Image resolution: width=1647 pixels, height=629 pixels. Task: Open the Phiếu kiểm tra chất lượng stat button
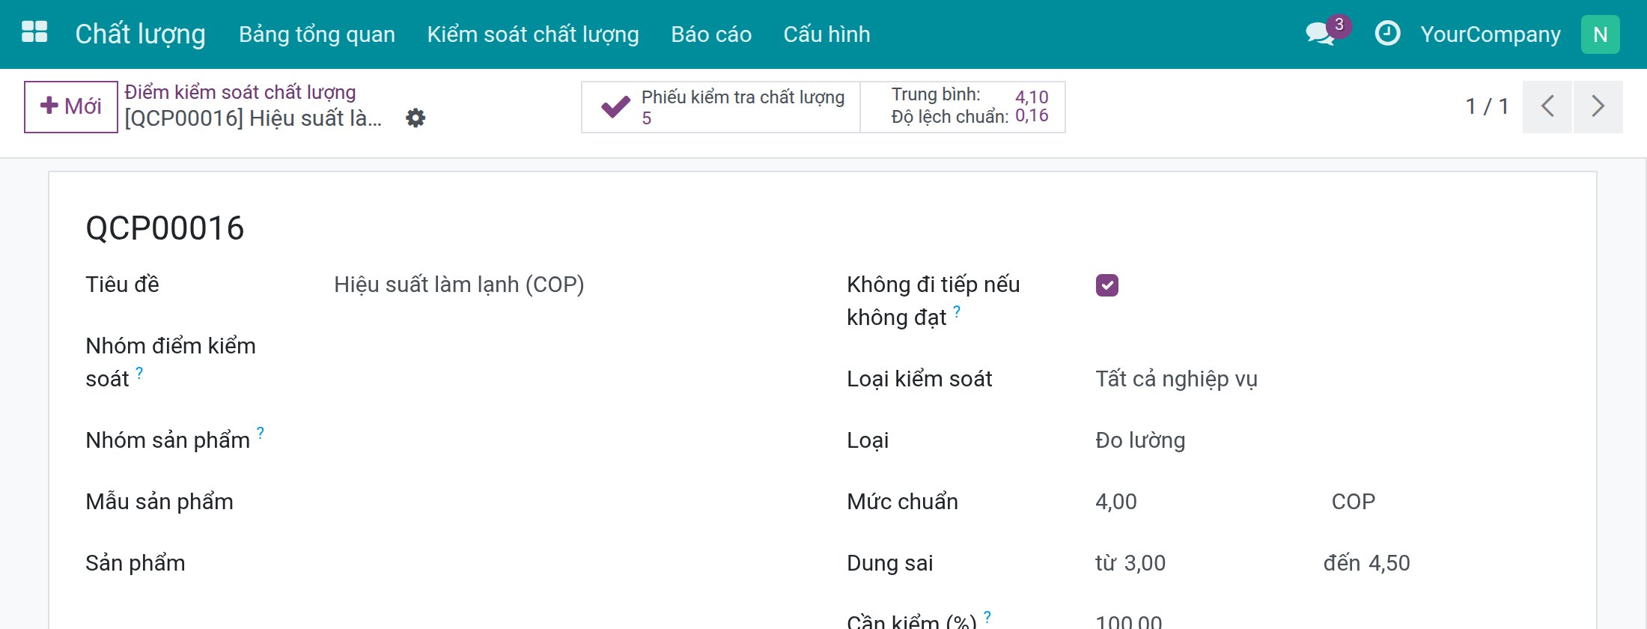pyautogui.click(x=721, y=107)
